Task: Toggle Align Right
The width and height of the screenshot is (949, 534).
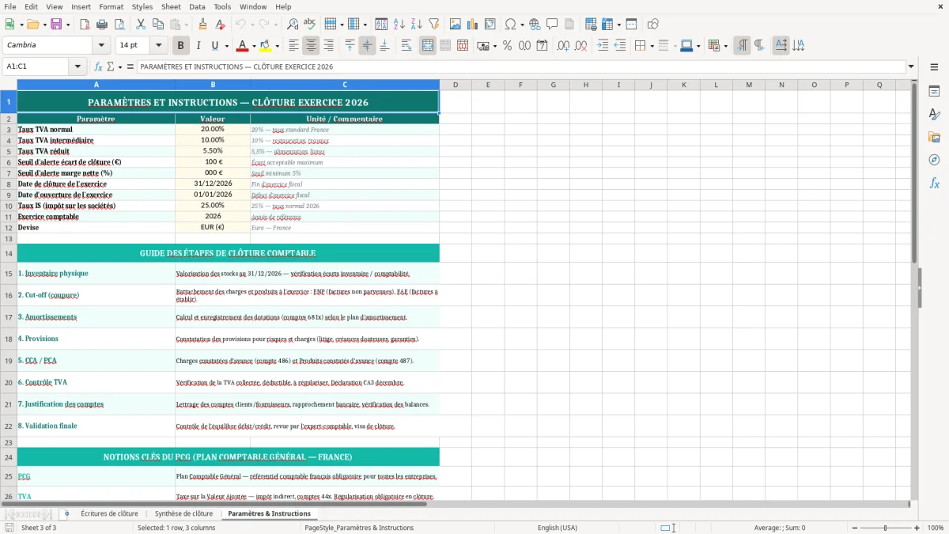Action: [x=328, y=46]
